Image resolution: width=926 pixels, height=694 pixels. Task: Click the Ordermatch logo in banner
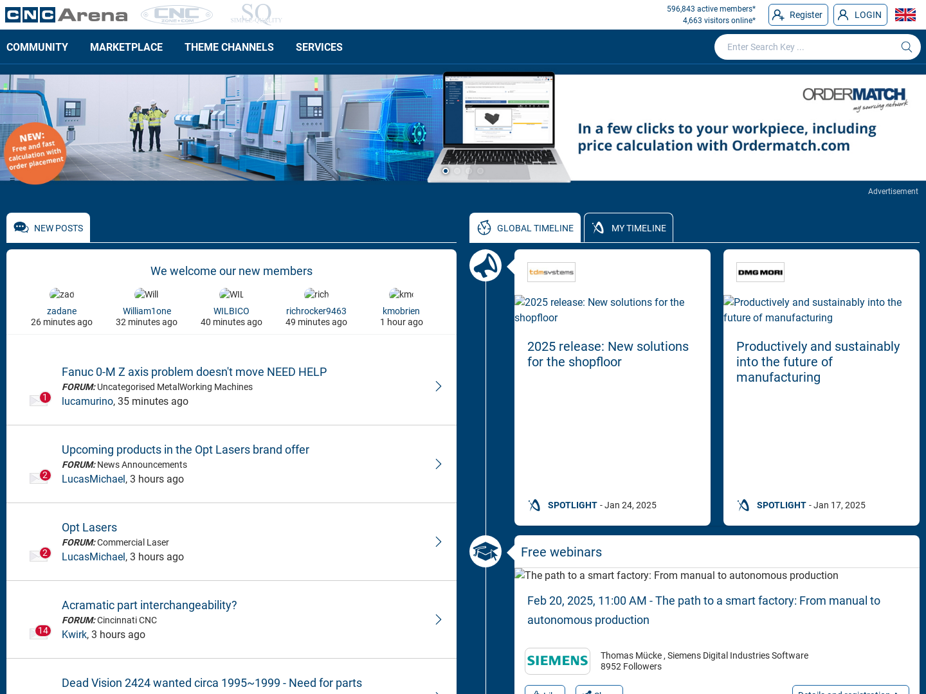coord(855,98)
